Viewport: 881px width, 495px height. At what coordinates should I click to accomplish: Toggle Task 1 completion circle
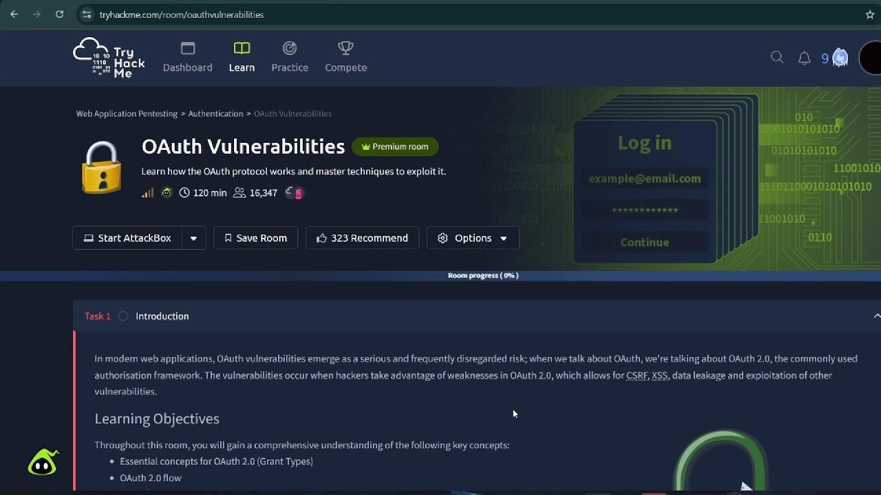pyautogui.click(x=123, y=316)
